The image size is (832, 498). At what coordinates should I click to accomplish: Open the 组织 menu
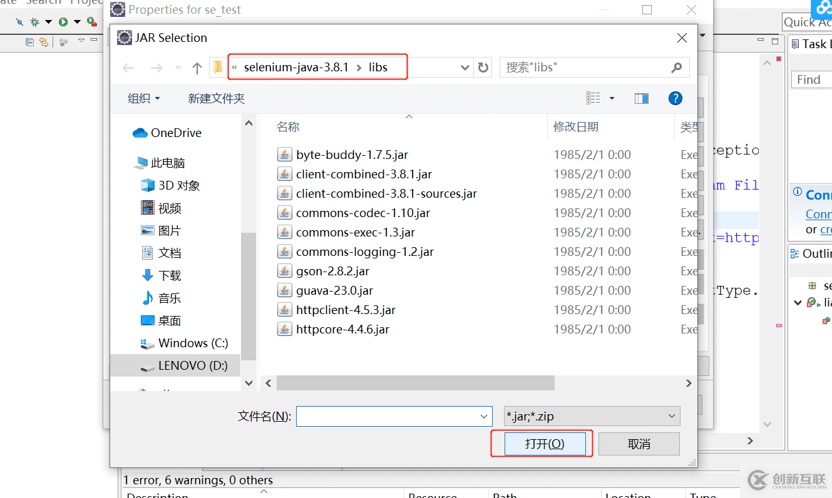click(143, 98)
